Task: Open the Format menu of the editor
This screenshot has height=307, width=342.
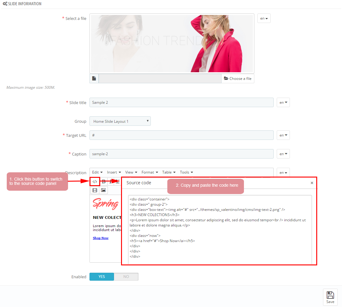Action: (x=150, y=172)
